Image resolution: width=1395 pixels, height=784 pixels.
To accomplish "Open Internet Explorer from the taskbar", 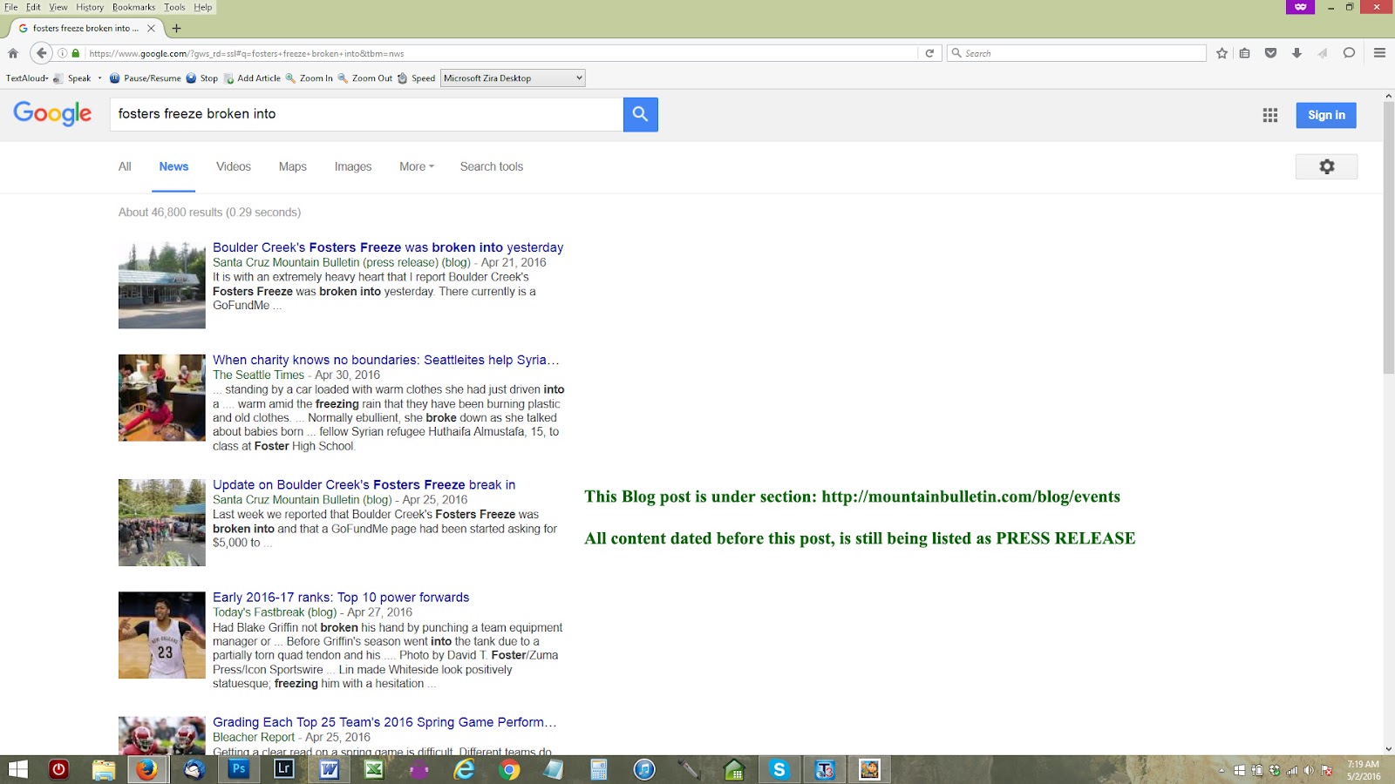I will [x=465, y=769].
